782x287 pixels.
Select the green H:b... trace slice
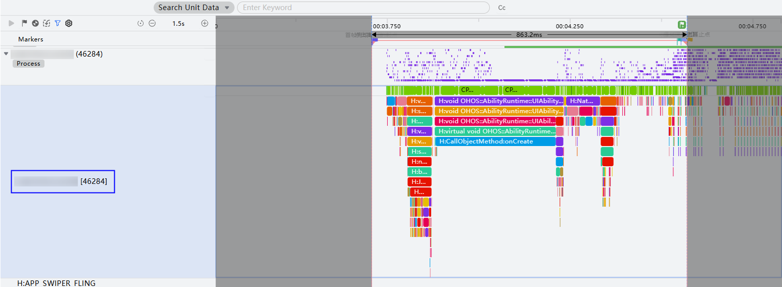pos(420,172)
